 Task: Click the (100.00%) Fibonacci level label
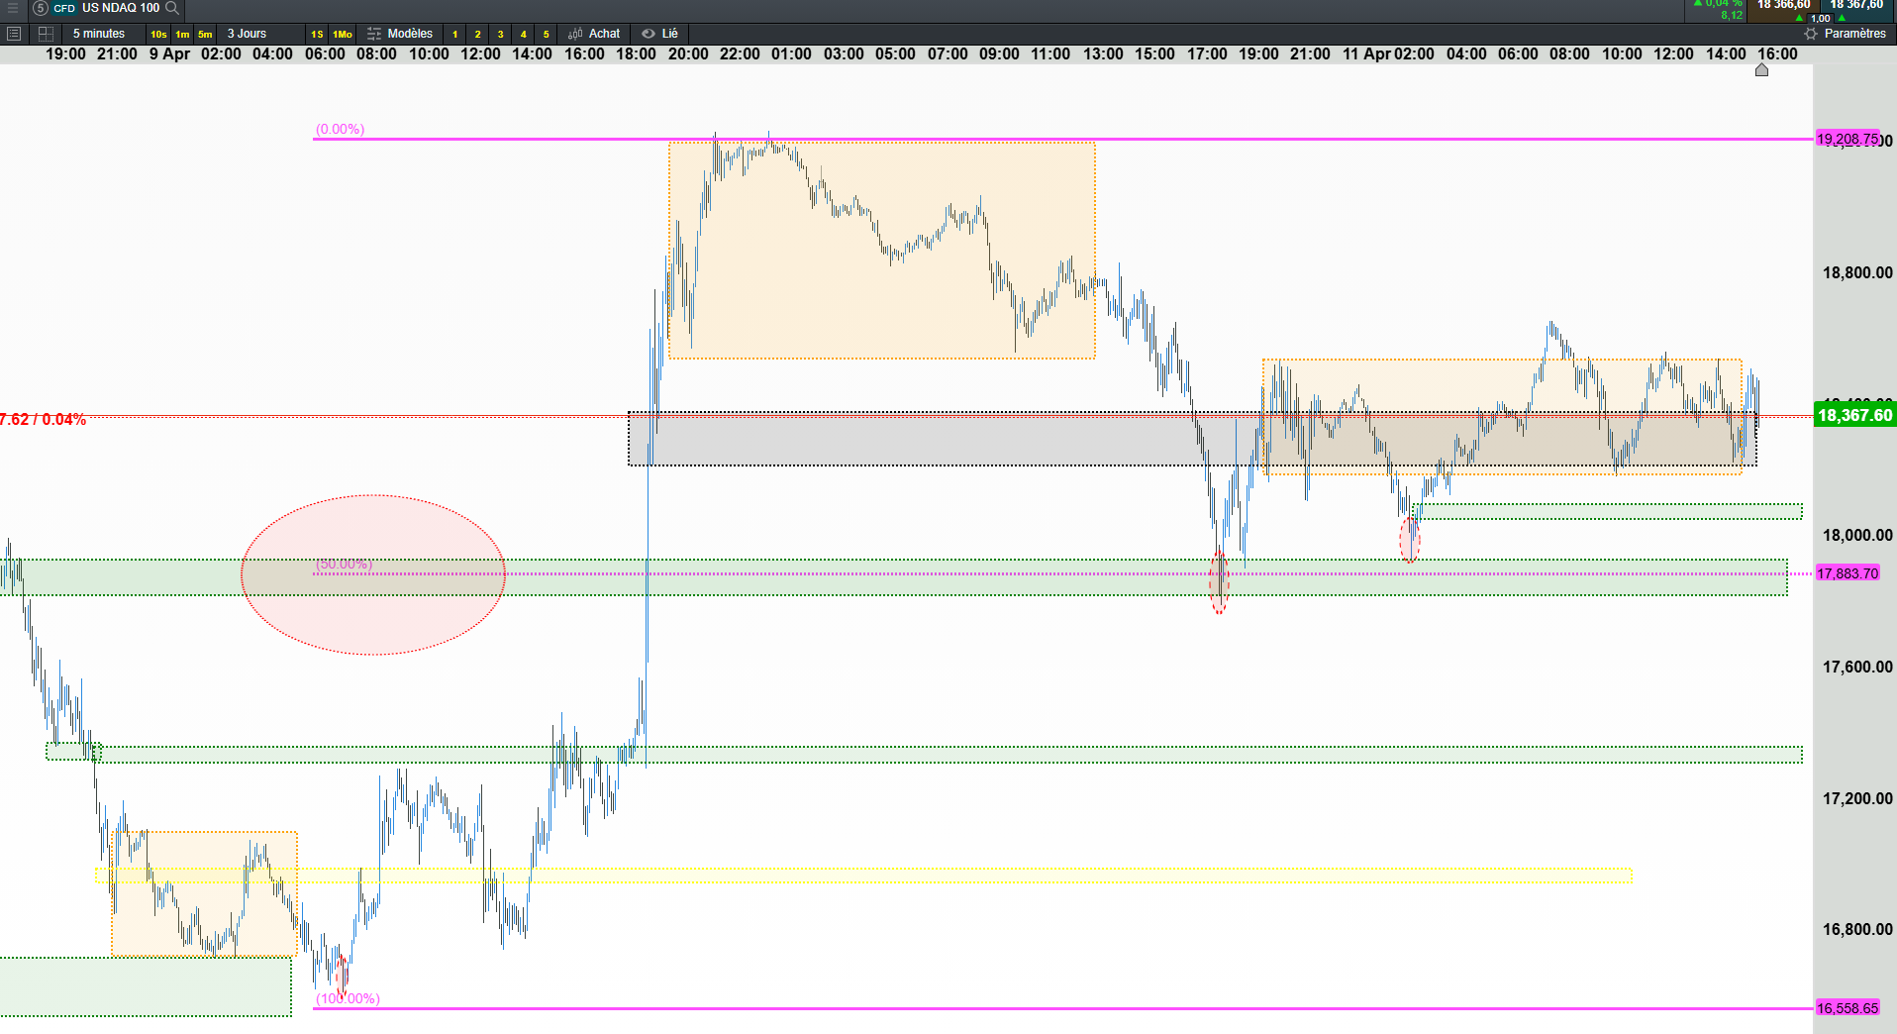click(348, 998)
